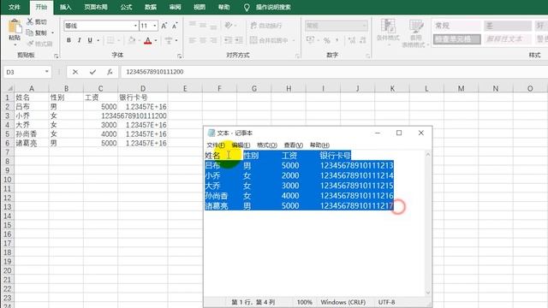
Task: Apply the red font color button
Action: tap(148, 40)
